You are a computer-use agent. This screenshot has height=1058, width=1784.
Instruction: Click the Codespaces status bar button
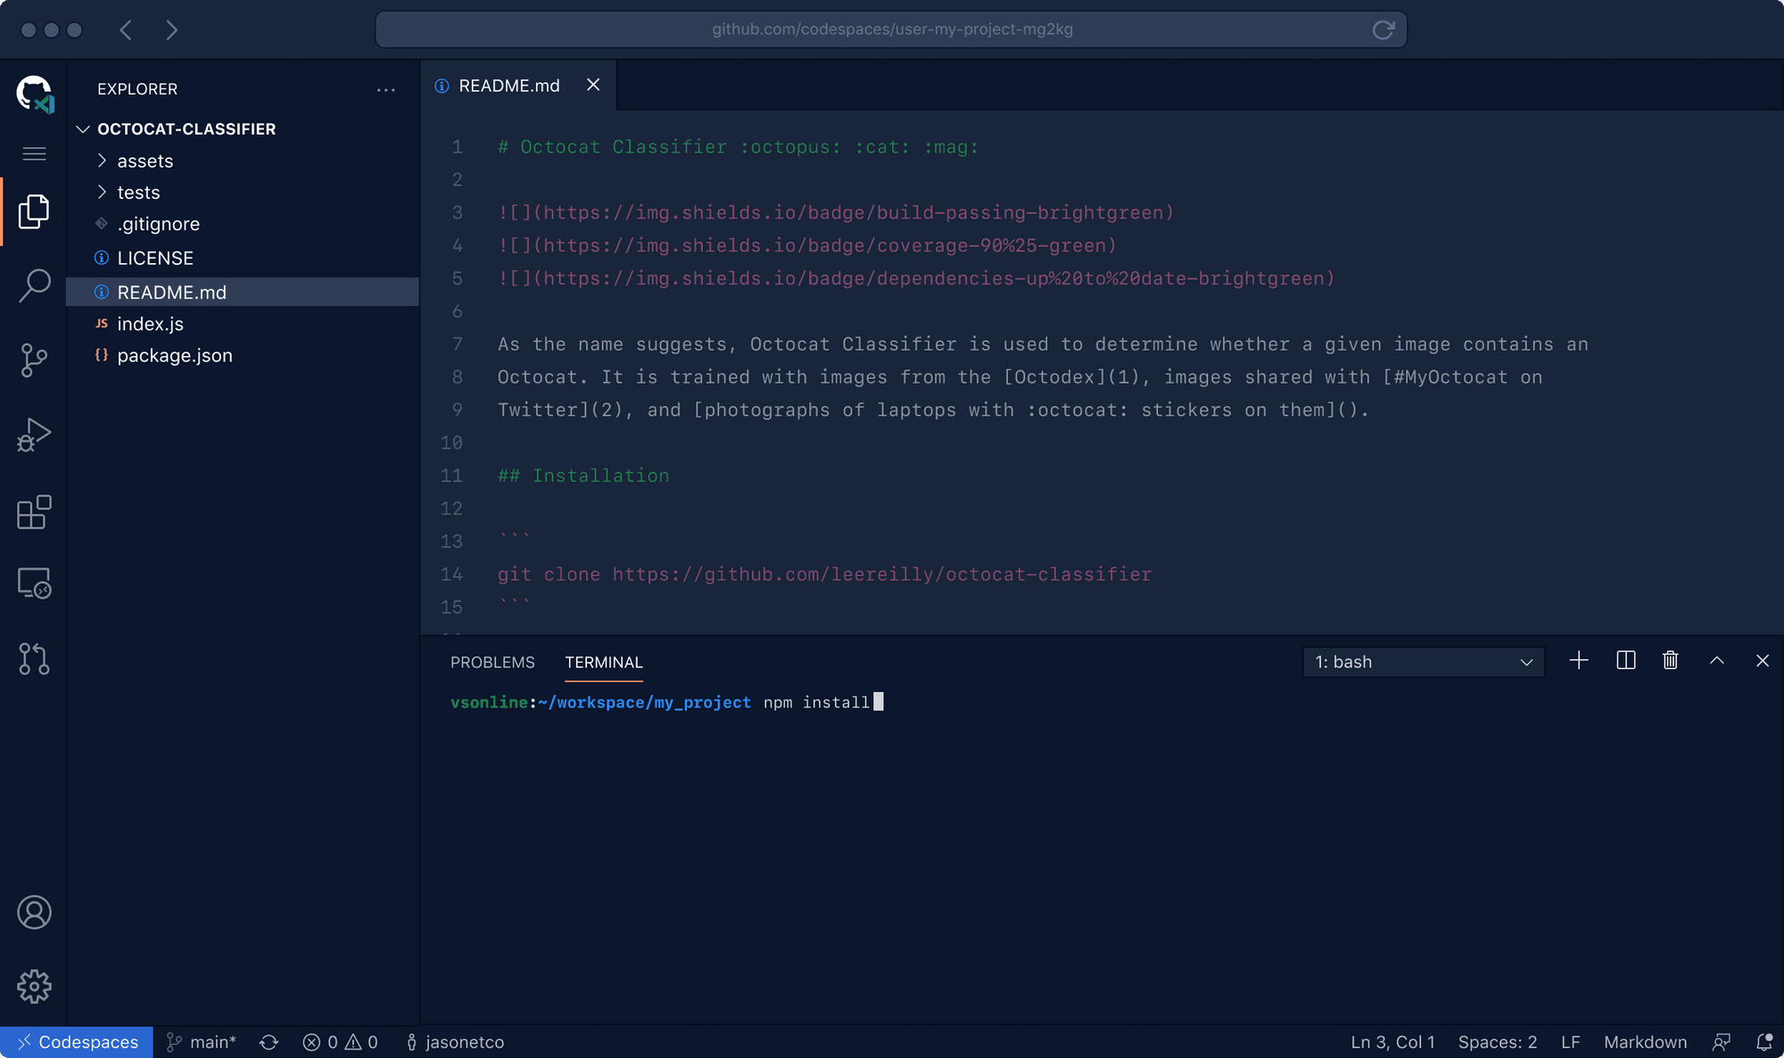[77, 1041]
